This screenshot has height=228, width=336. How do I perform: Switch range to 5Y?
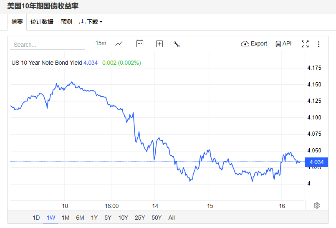(108, 218)
